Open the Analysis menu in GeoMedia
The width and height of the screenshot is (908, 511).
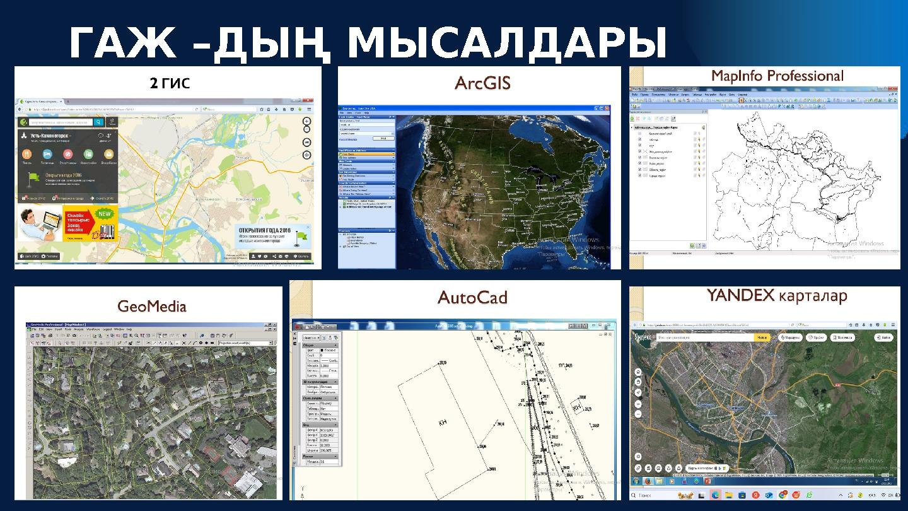[79, 329]
